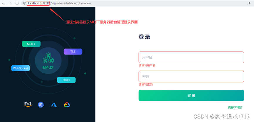
Task: Click the browser back arrow
Action: 4,3
